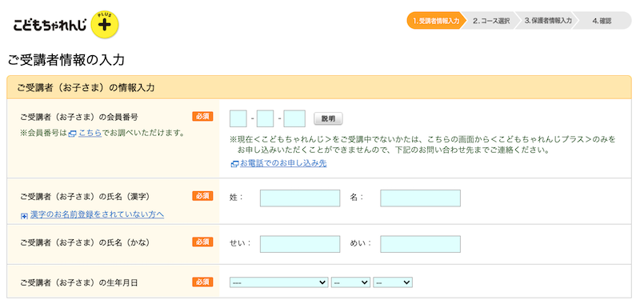Select step 1 受講者情報入力 tab
640x304 pixels.
click(435, 21)
